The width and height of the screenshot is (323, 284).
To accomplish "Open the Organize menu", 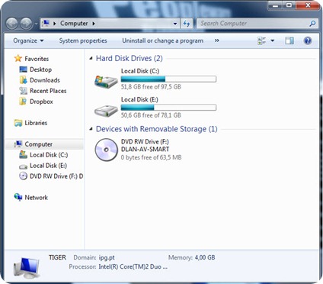I will tap(28, 40).
